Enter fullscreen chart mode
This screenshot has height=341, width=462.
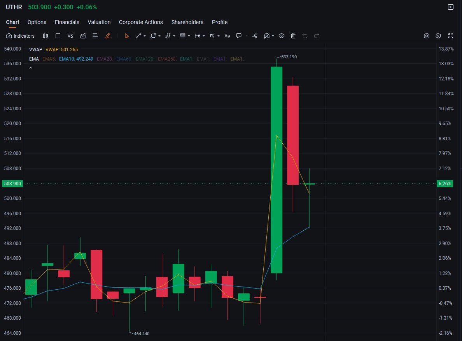click(x=450, y=36)
